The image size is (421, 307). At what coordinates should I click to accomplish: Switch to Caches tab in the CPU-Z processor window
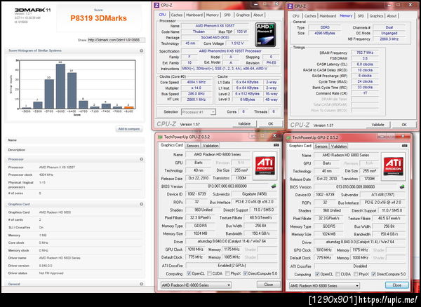click(177, 15)
